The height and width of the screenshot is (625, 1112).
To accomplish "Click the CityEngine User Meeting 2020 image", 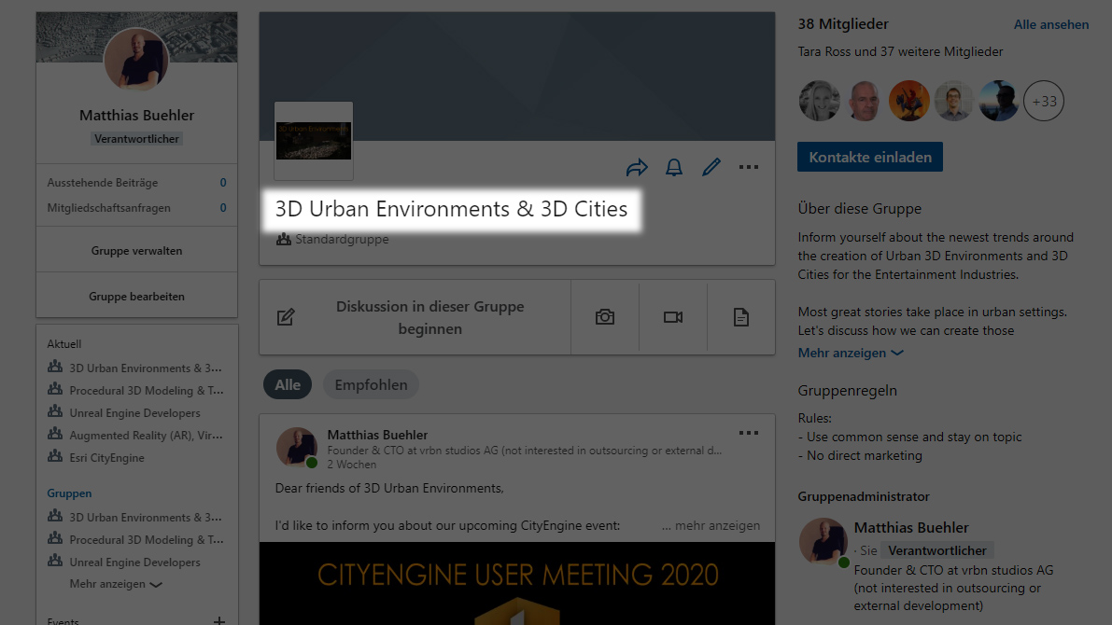I will (517, 583).
